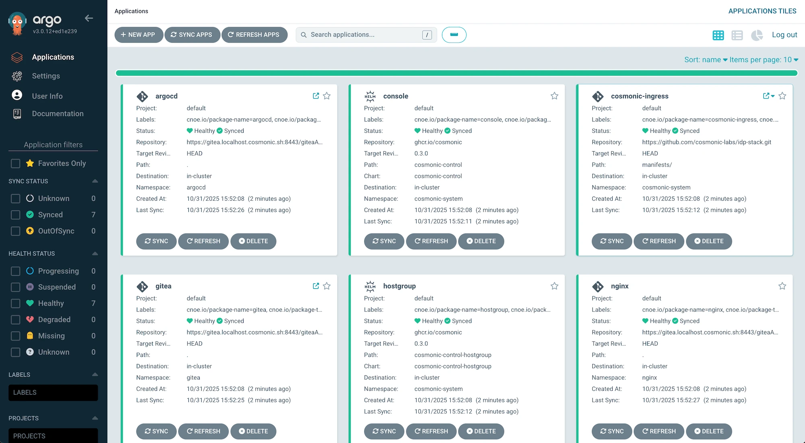The width and height of the screenshot is (805, 443).
Task: Click the git icon on nginx card
Action: (598, 286)
